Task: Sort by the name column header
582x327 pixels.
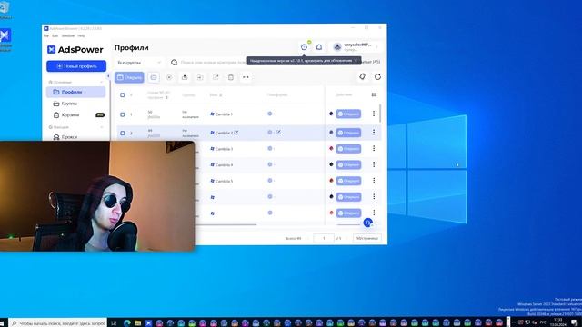Action: 216,94
